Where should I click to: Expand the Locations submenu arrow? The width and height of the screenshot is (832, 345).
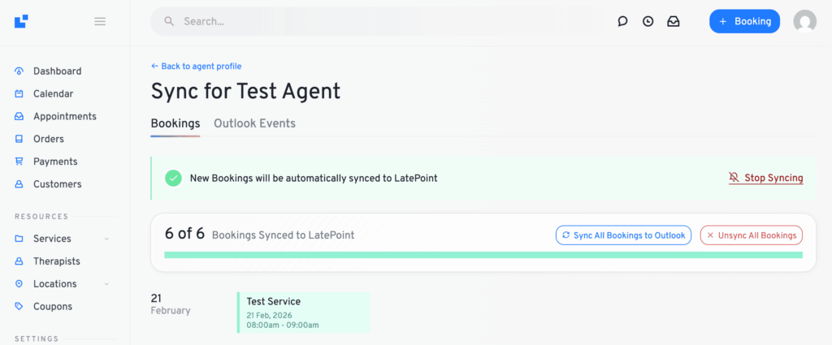click(106, 284)
